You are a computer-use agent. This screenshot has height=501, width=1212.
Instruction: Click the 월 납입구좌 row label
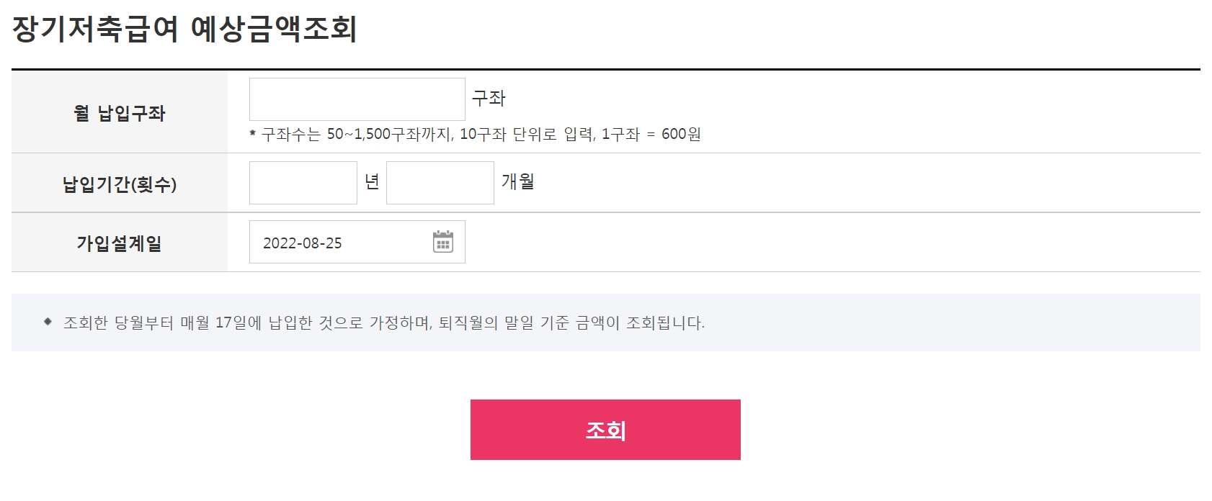120,113
